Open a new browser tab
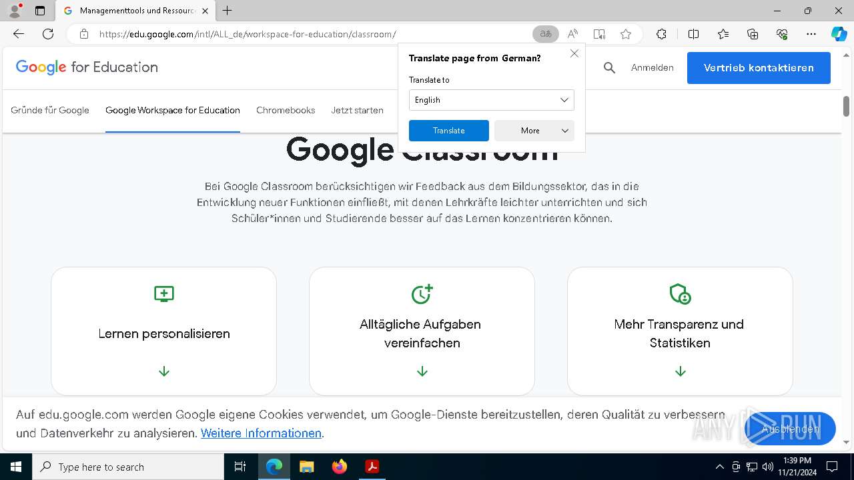This screenshot has width=854, height=480. click(x=228, y=11)
